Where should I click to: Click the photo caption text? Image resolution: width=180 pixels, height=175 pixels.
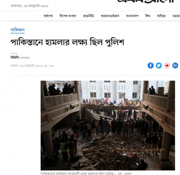tap(86, 173)
